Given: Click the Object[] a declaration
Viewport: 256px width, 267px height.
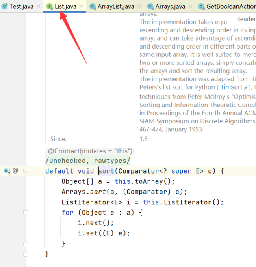Looking at the screenshot, I should coord(82,181).
